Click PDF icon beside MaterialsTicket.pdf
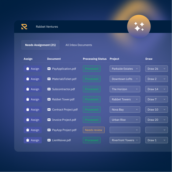The image size is (172, 172). coord(49,79)
